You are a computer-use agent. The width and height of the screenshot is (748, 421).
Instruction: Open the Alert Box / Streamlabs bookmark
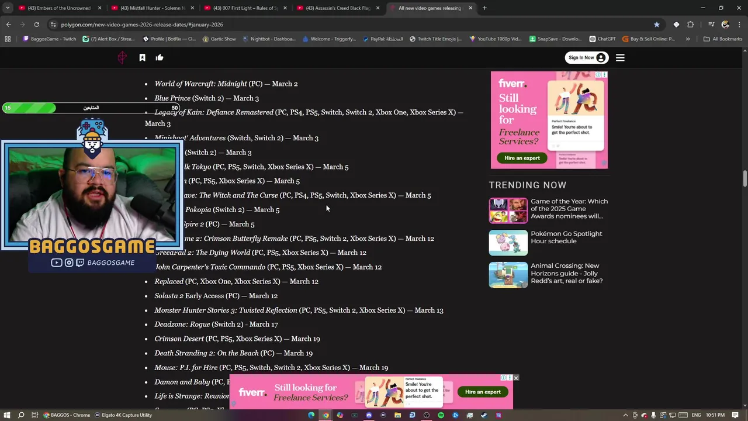pyautogui.click(x=109, y=39)
